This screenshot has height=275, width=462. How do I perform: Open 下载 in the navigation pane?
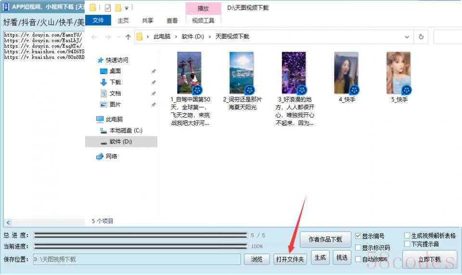tap(115, 82)
